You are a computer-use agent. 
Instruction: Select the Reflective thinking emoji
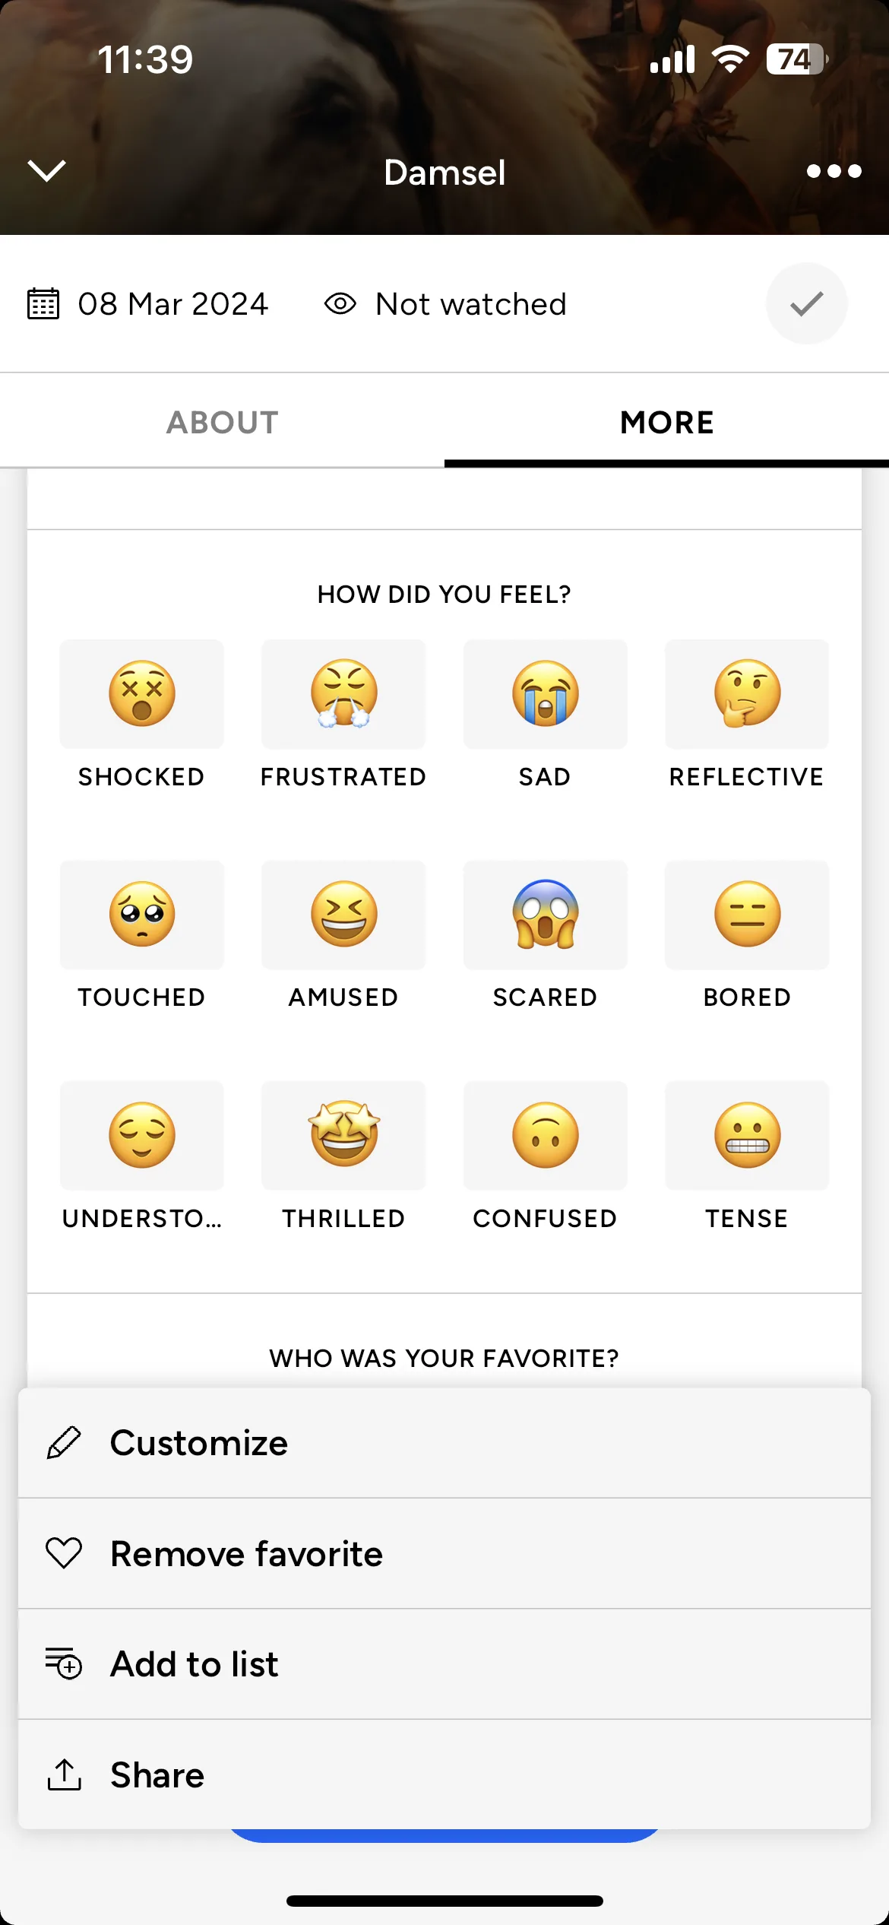point(747,694)
